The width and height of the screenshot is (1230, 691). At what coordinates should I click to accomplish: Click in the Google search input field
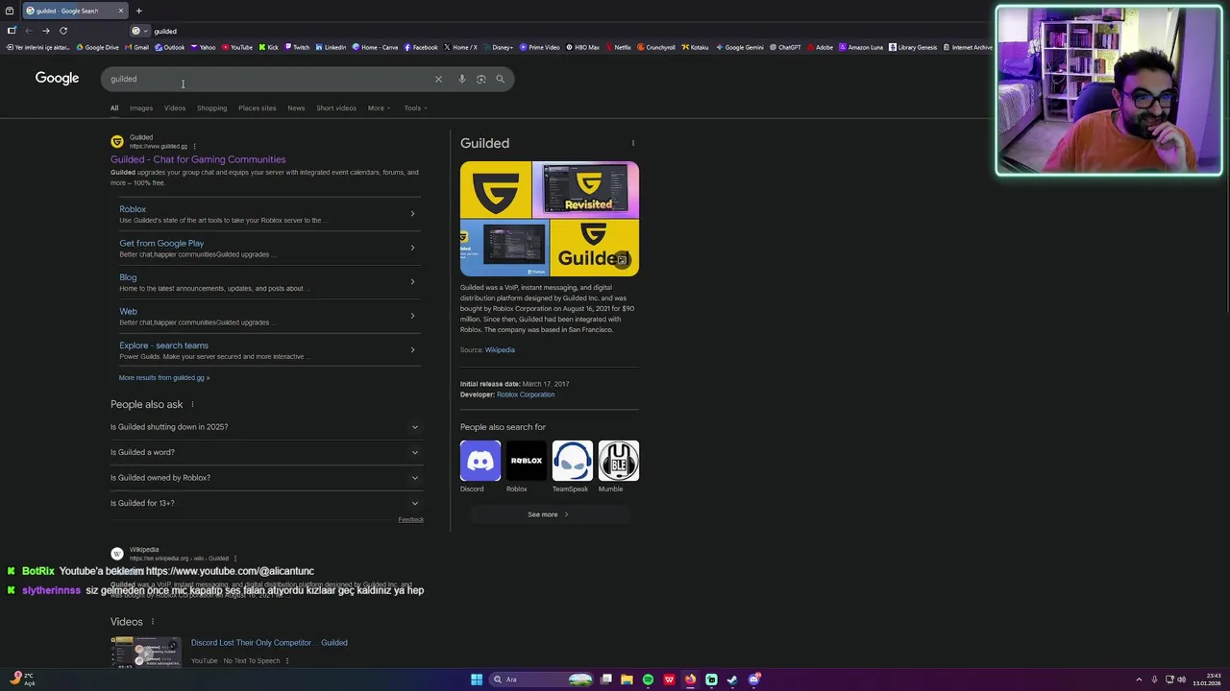[269, 79]
